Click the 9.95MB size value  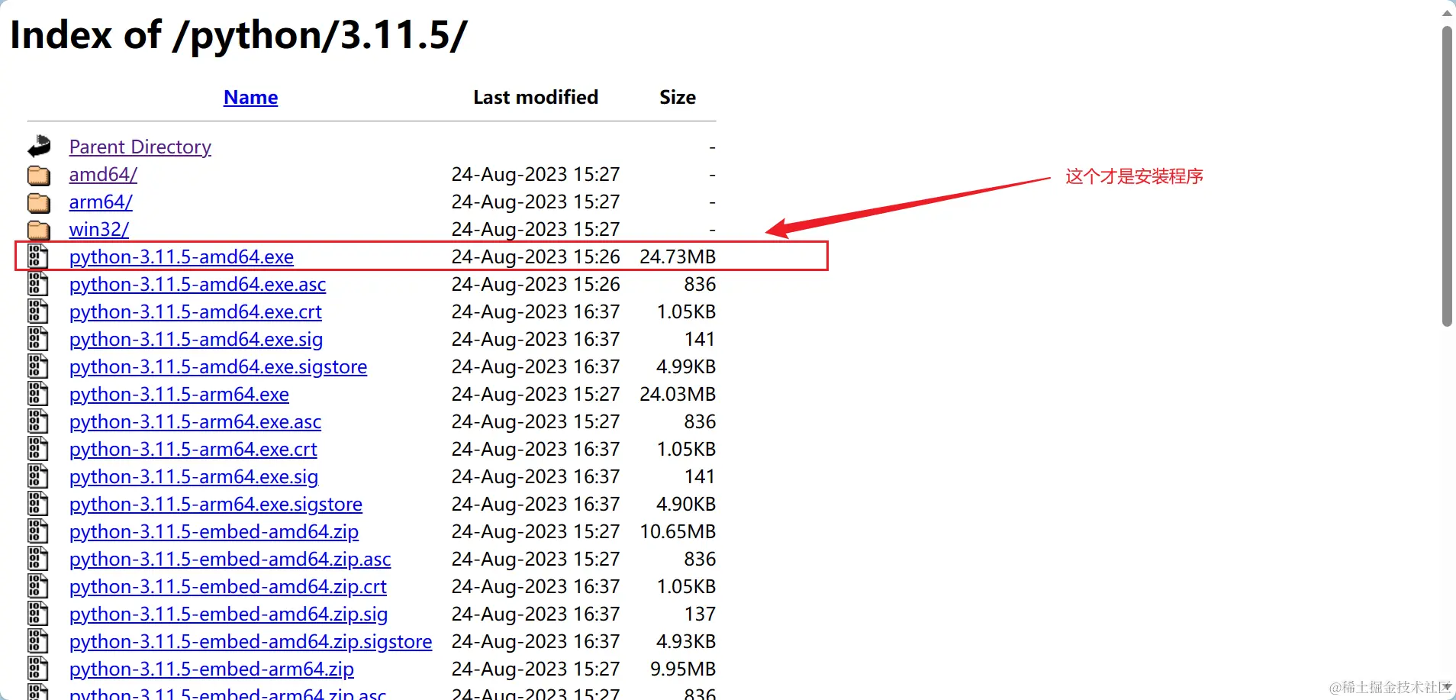pos(683,669)
